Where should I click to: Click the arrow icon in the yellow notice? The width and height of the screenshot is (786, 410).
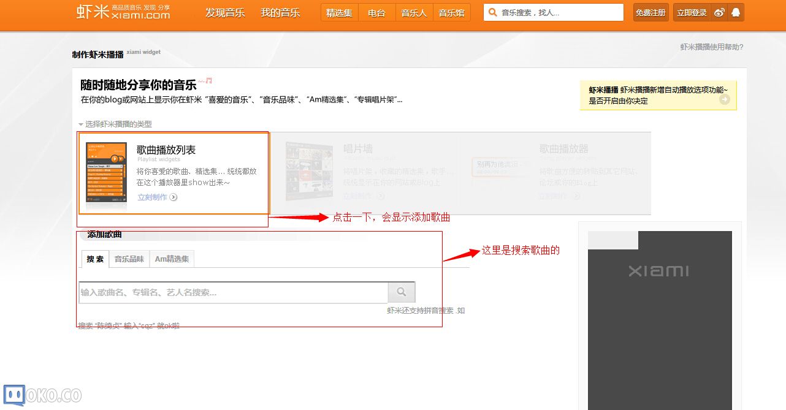point(725,99)
